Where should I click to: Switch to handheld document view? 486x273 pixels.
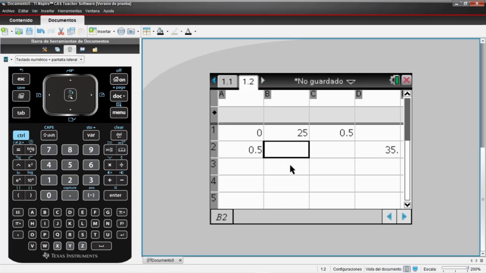point(407,269)
